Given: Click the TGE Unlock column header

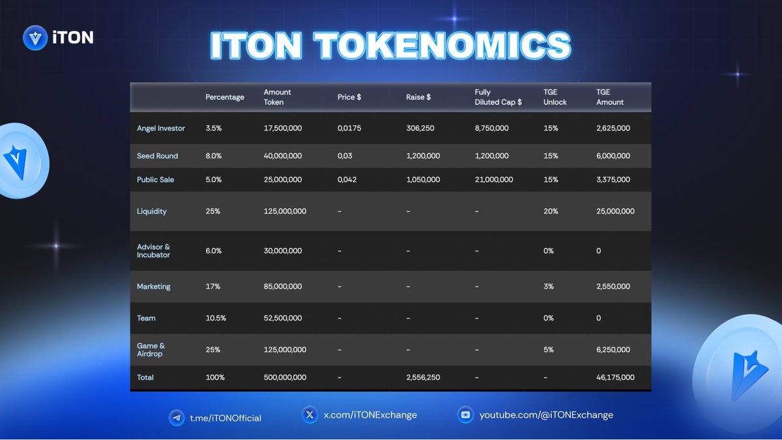Looking at the screenshot, I should coord(555,97).
